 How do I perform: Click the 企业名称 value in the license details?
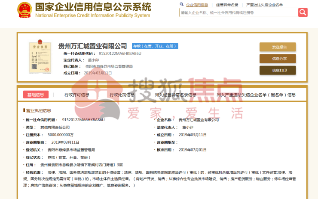pos(199,120)
